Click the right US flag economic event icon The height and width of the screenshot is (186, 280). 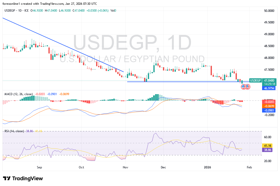[248, 87]
